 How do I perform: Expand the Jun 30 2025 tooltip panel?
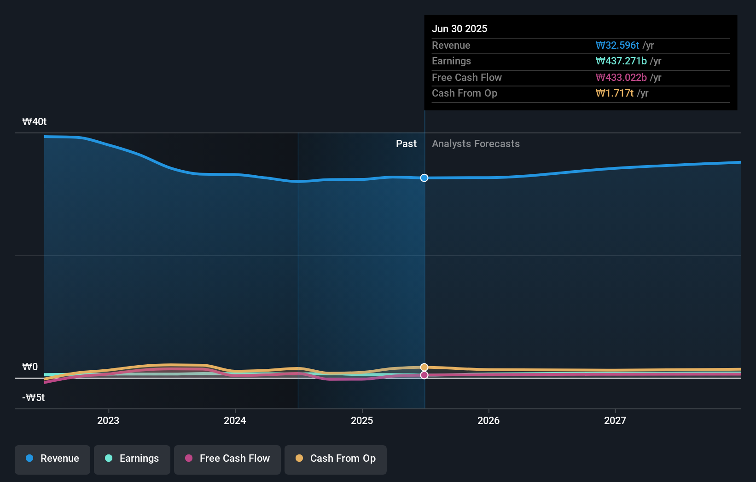pyautogui.click(x=459, y=29)
